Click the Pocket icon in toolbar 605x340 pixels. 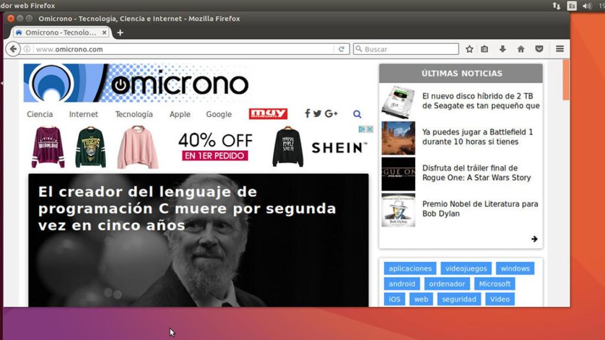pos(539,49)
